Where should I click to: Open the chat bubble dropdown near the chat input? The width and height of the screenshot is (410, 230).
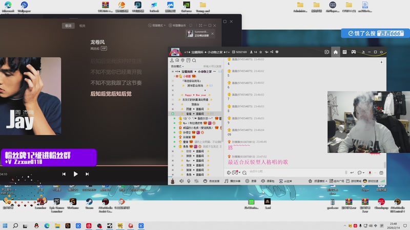pyautogui.click(x=361, y=173)
